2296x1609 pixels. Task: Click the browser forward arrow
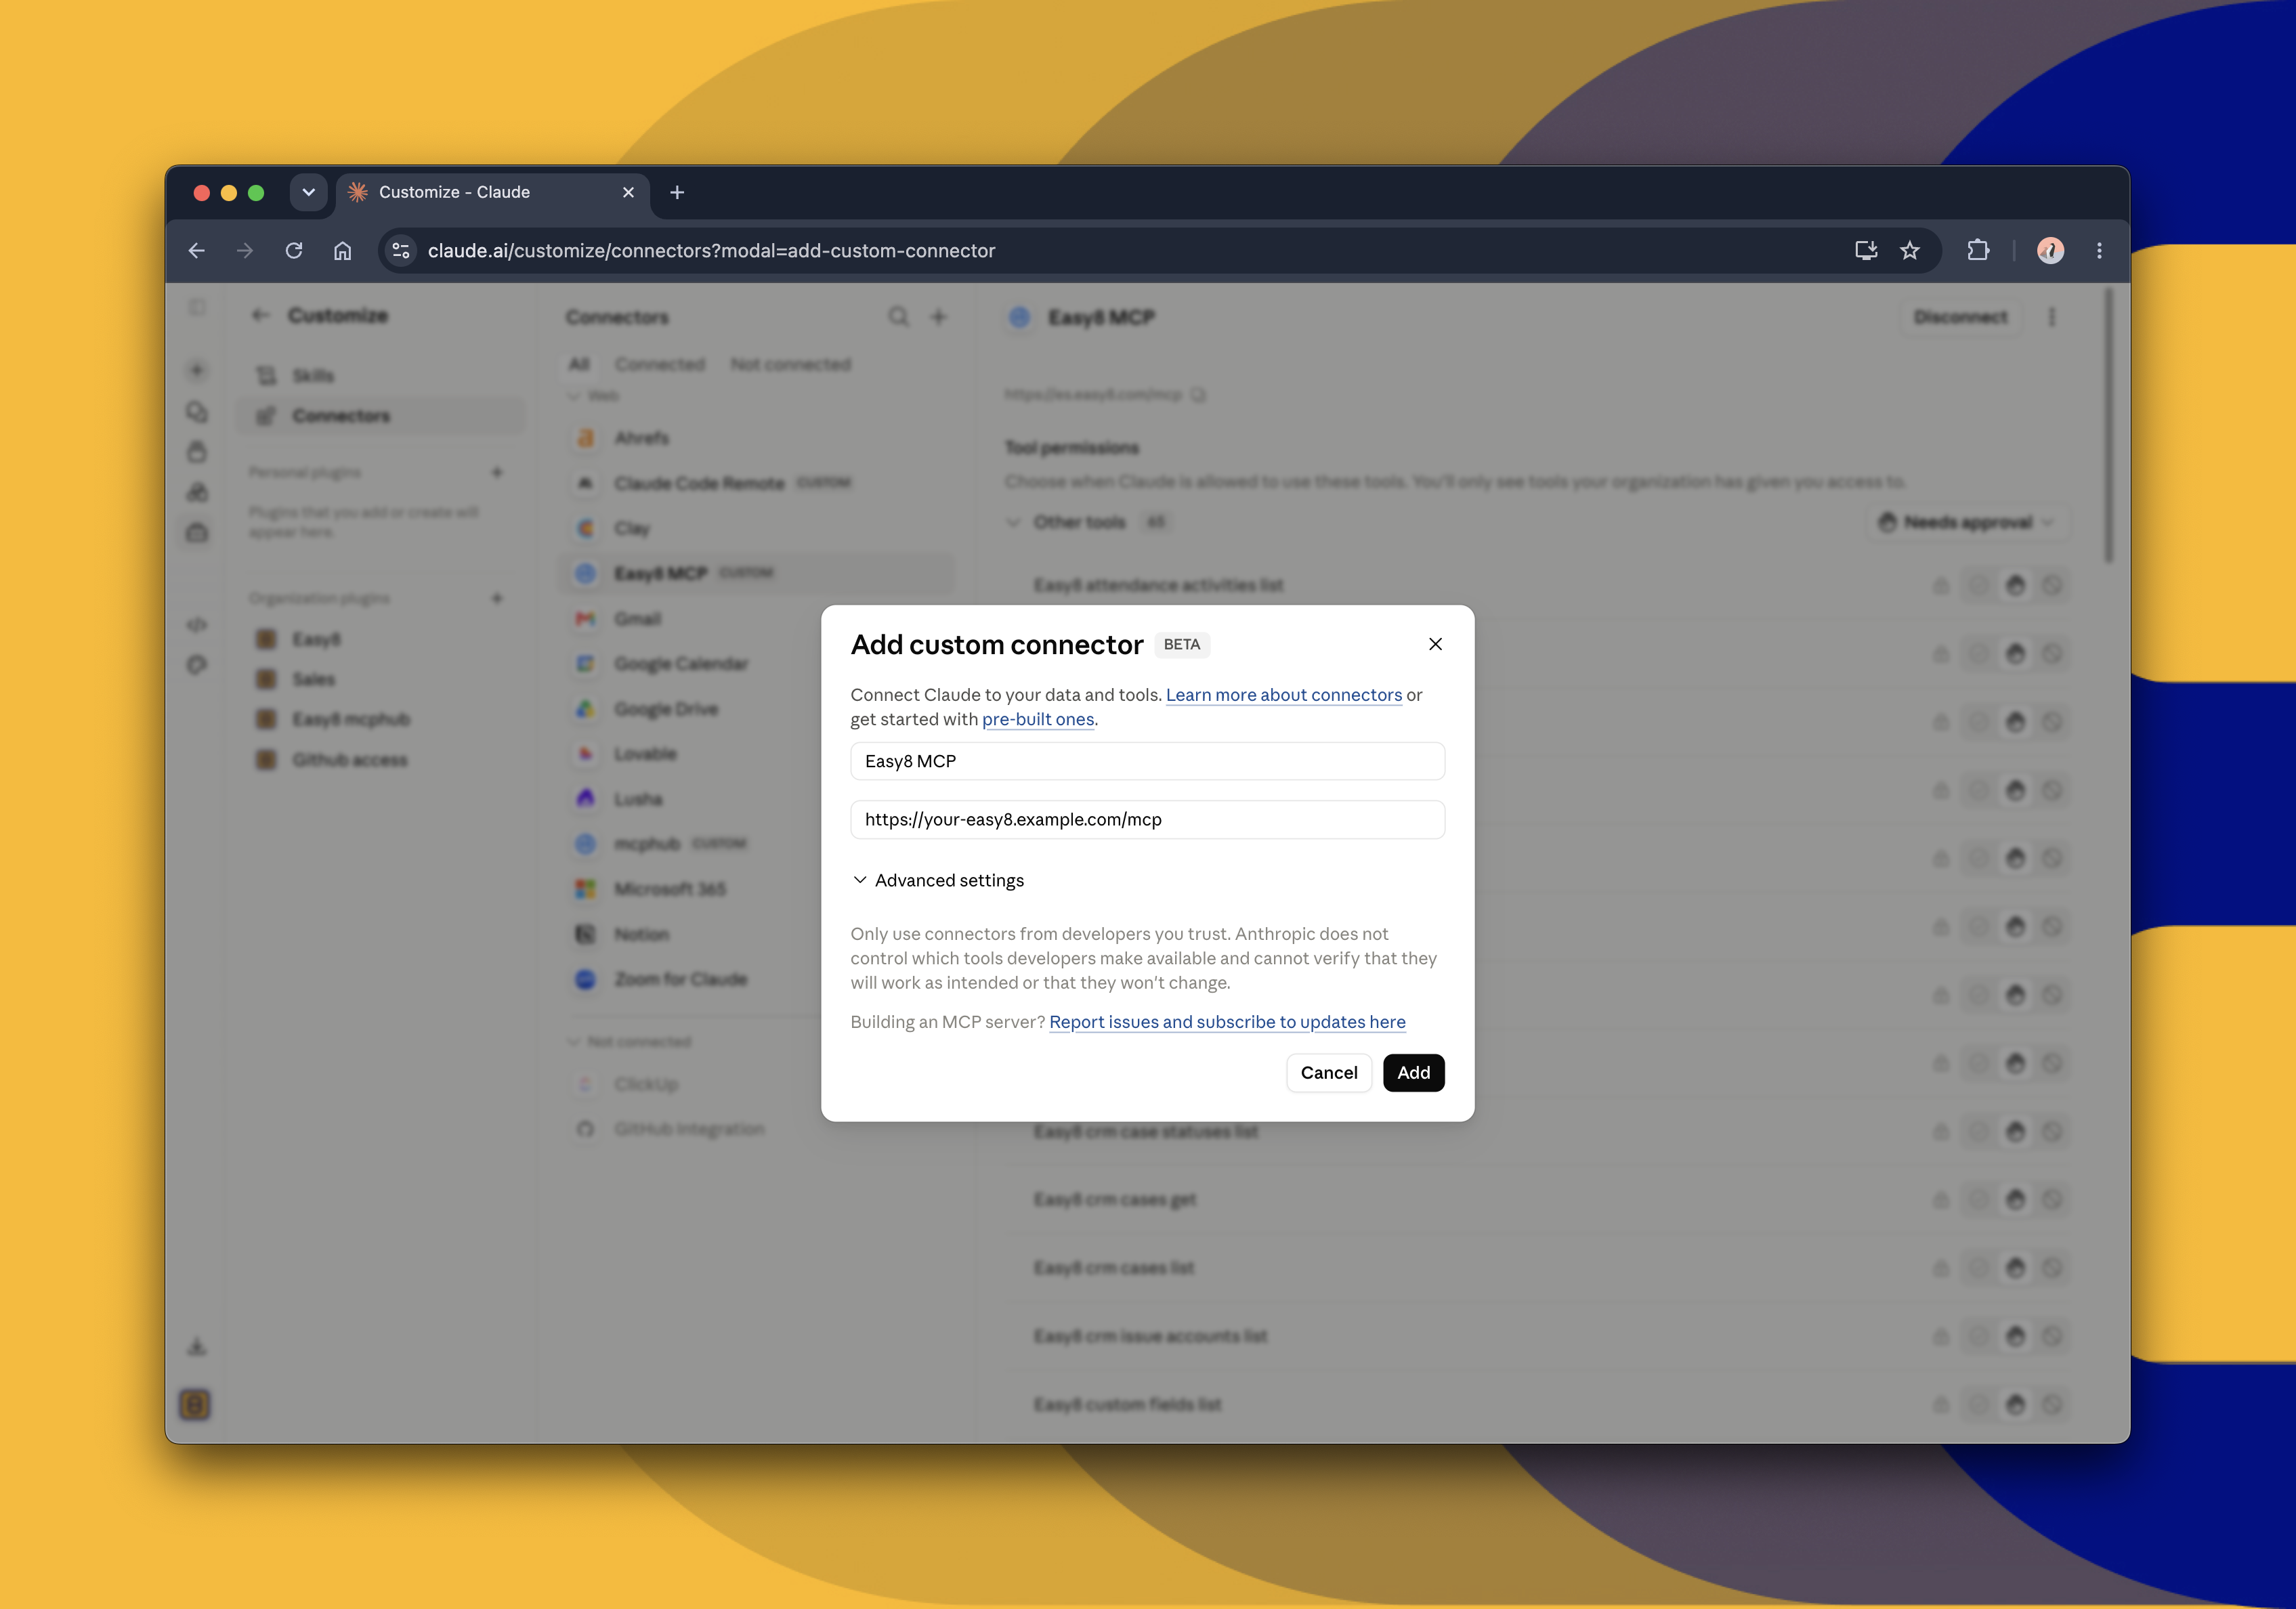click(245, 250)
